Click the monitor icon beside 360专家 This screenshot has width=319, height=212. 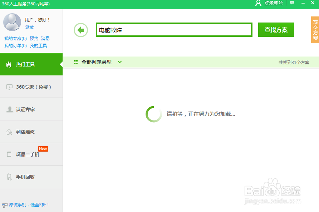click(x=9, y=87)
